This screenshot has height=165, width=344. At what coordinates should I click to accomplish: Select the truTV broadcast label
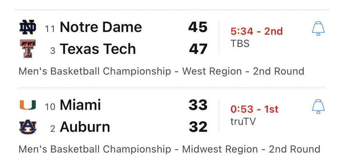pos(243,121)
